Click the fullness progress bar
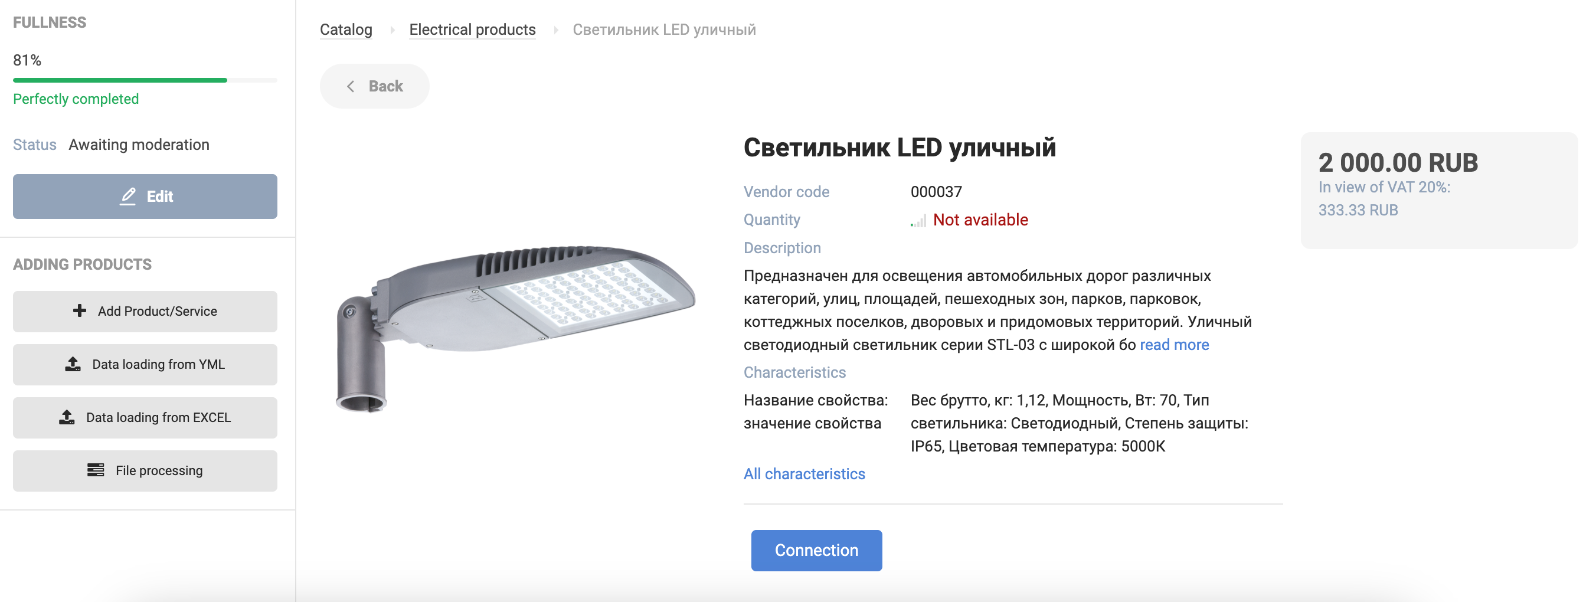The height and width of the screenshot is (602, 1596). point(145,80)
